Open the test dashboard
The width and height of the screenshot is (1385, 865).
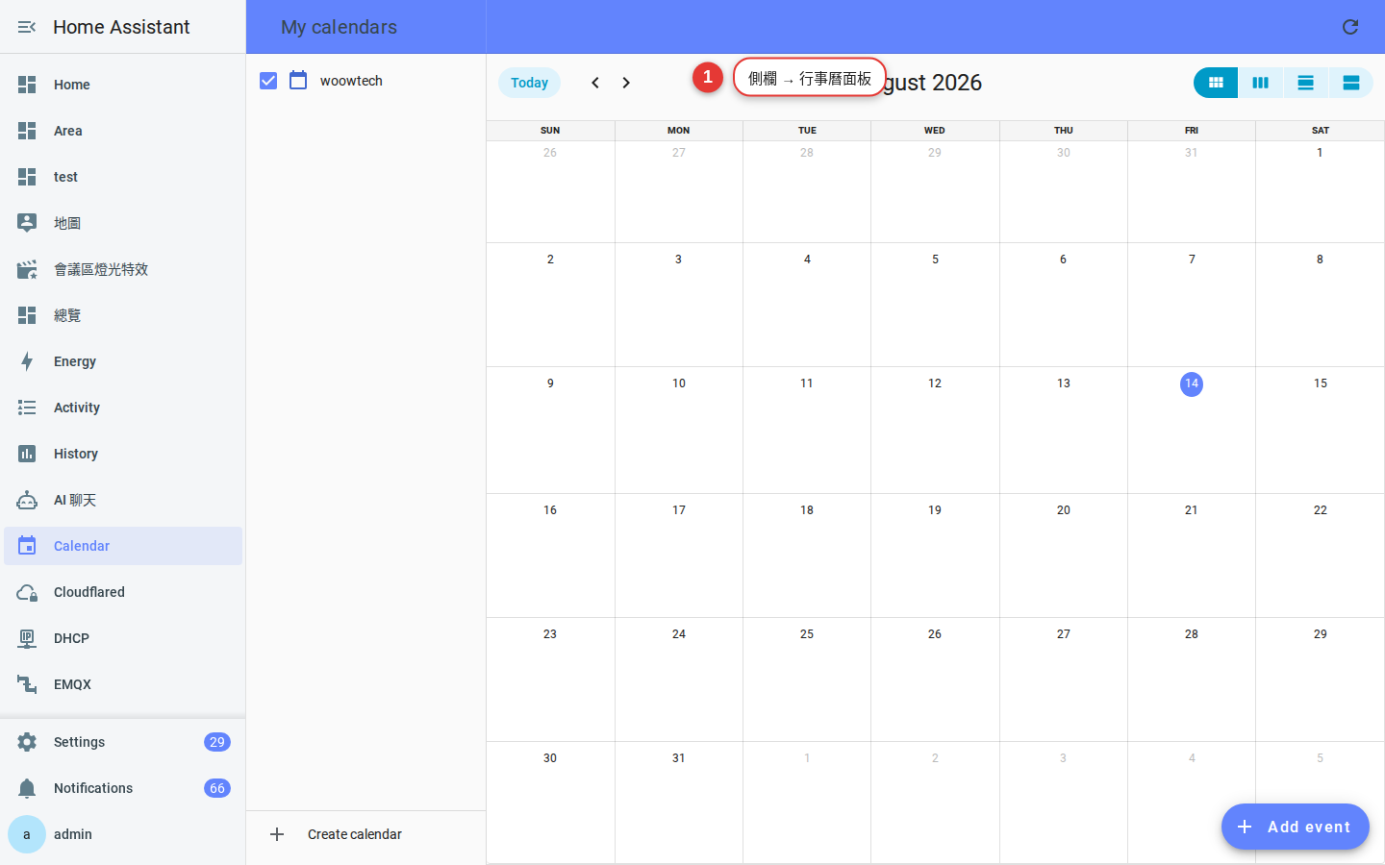click(x=123, y=177)
